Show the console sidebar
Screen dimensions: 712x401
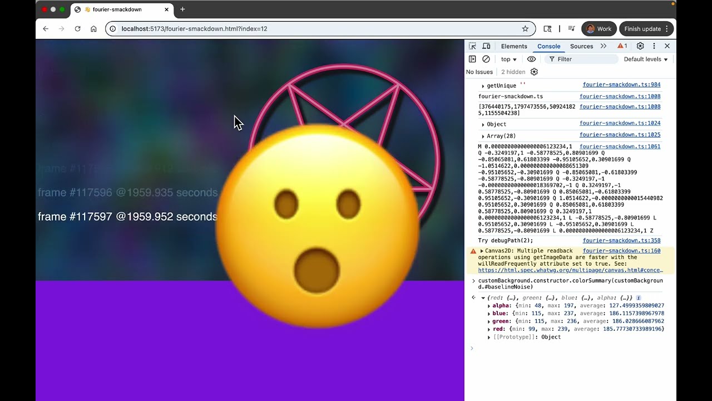click(x=472, y=59)
